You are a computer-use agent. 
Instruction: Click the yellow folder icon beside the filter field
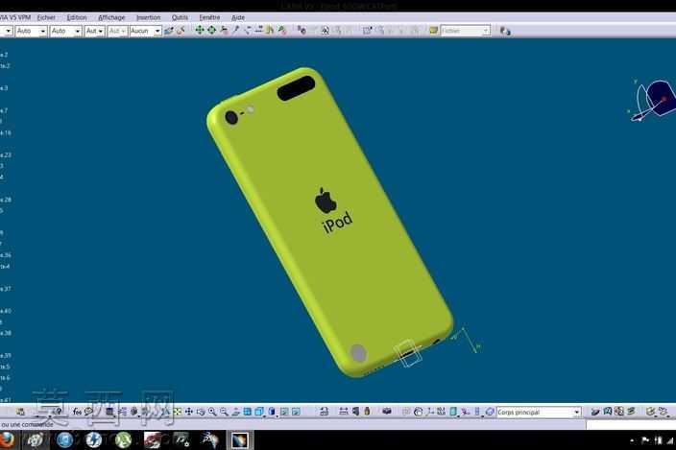433,30
